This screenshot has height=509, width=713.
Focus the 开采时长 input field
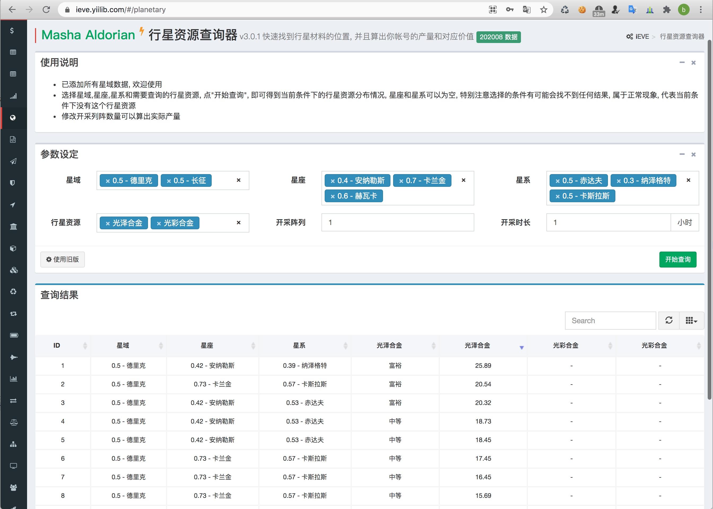click(x=608, y=223)
